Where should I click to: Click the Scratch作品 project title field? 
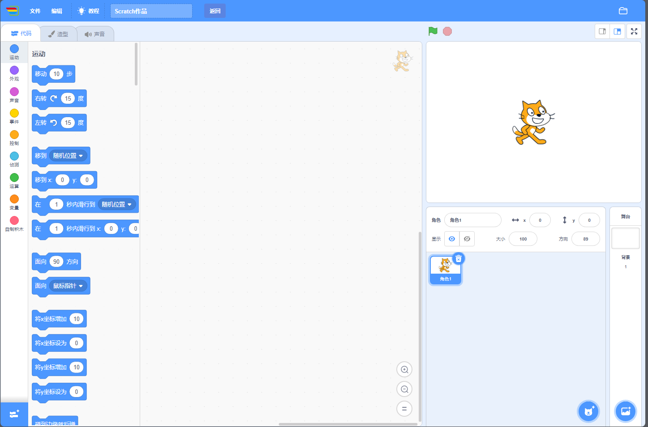[151, 11]
